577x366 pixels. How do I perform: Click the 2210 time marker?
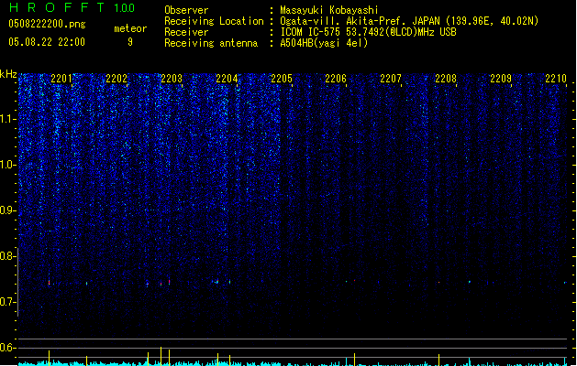tap(556, 79)
